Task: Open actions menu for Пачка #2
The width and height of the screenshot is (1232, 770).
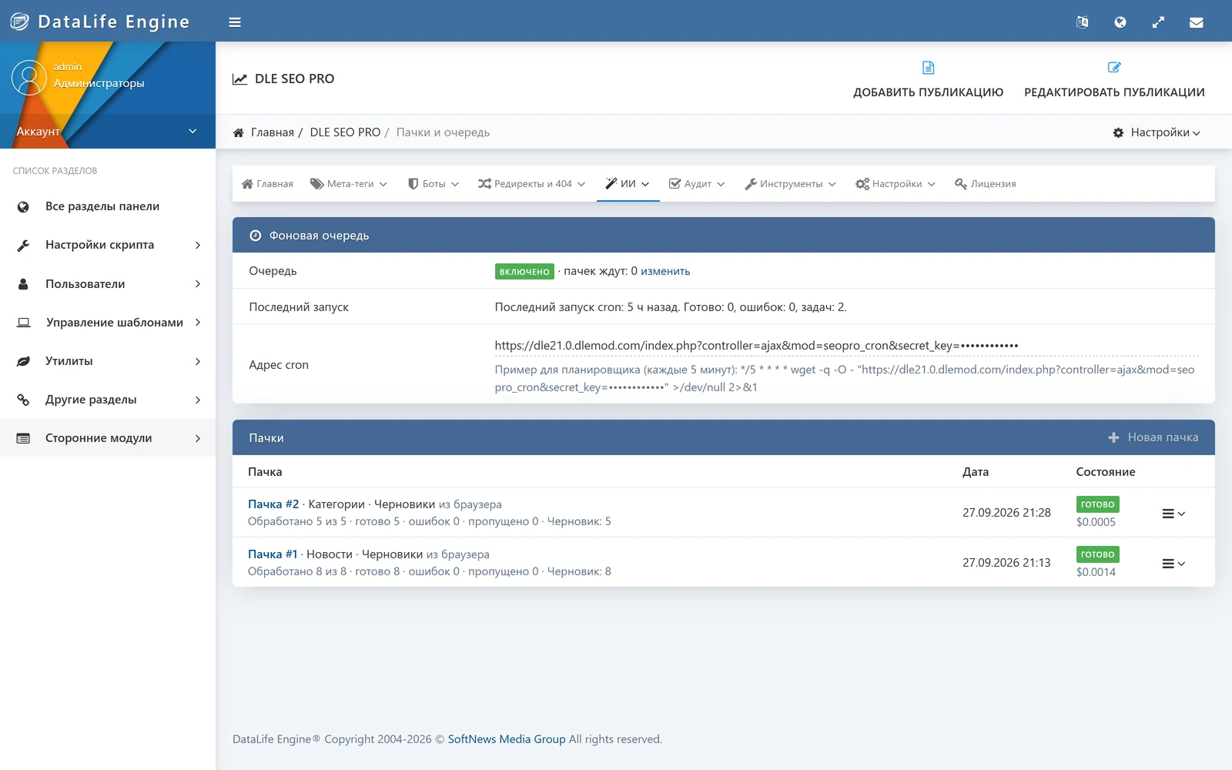Action: click(x=1173, y=514)
